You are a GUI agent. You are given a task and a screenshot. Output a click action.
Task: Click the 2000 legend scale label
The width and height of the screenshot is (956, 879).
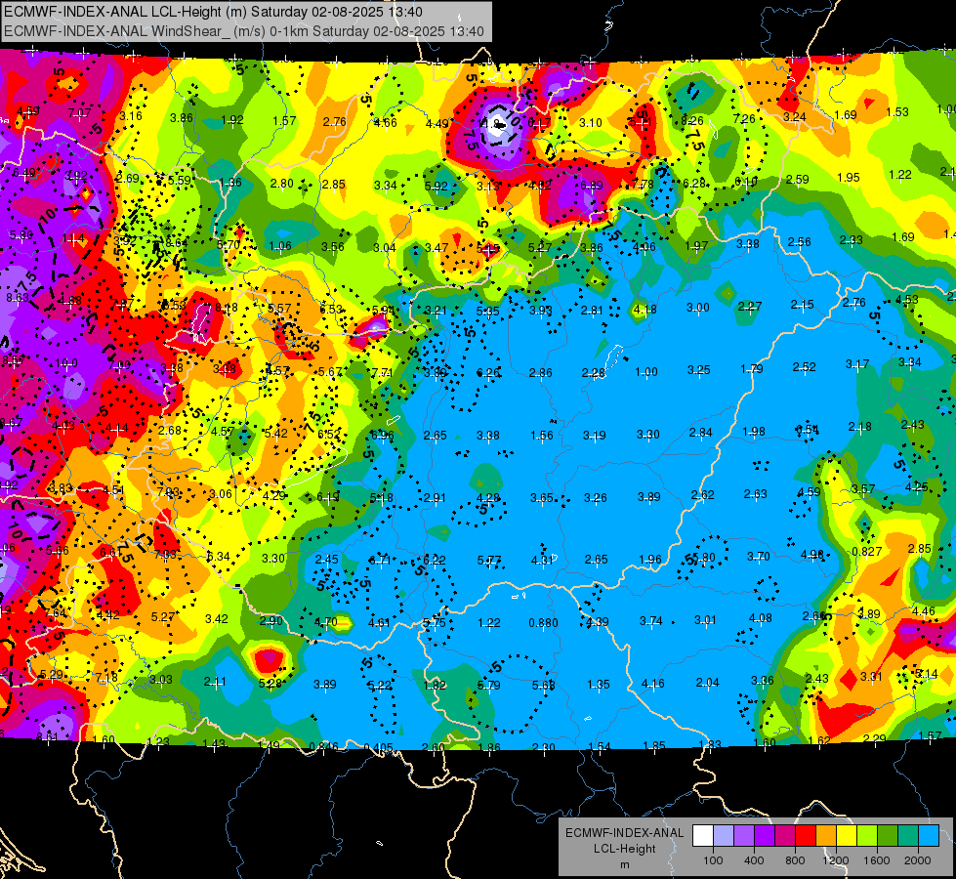click(x=918, y=860)
